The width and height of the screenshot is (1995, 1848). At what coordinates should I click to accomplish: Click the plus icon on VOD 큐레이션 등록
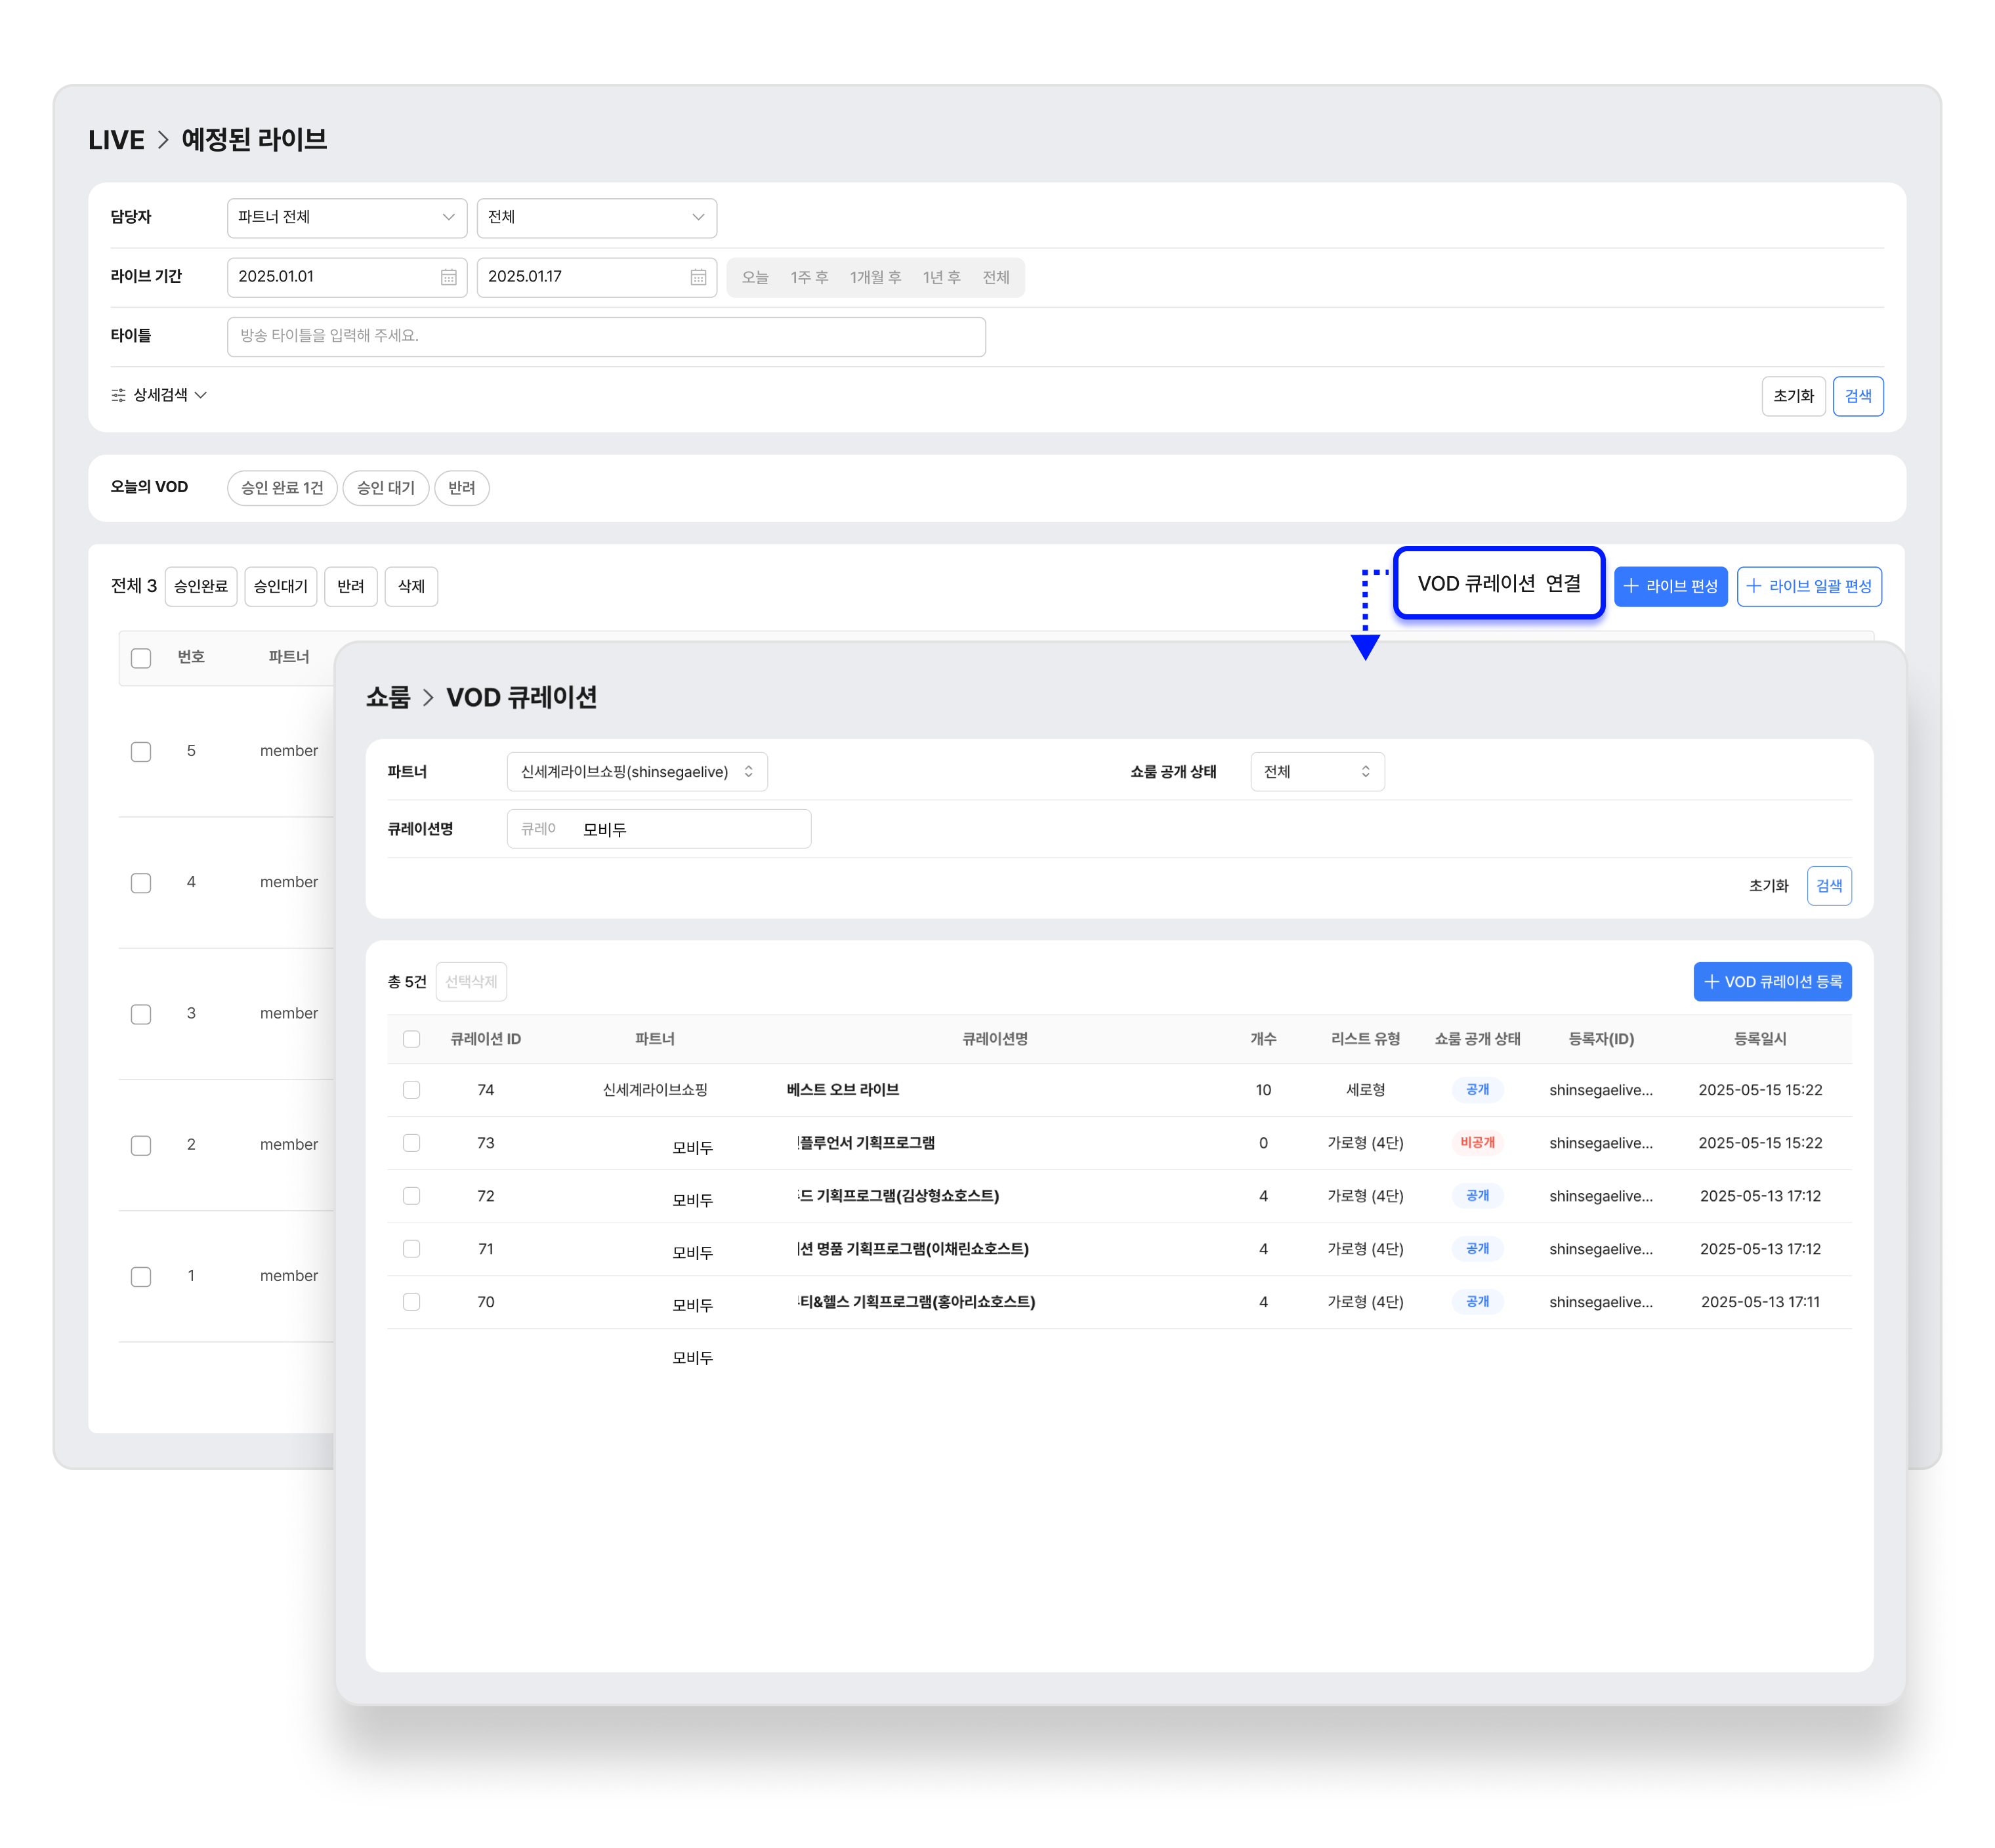1711,982
